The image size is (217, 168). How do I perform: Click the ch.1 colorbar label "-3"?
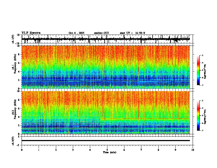tap(202, 55)
